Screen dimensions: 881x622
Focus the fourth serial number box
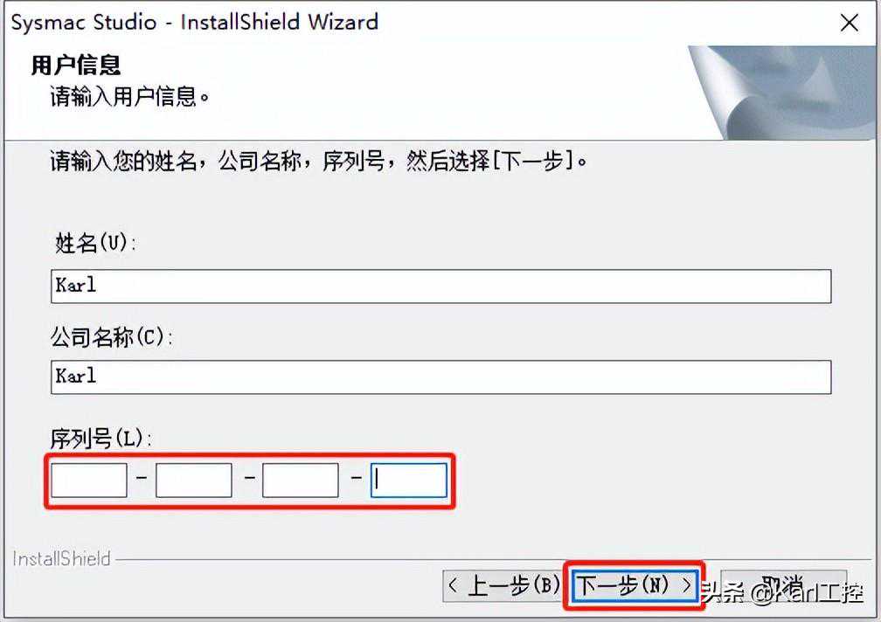(x=409, y=480)
